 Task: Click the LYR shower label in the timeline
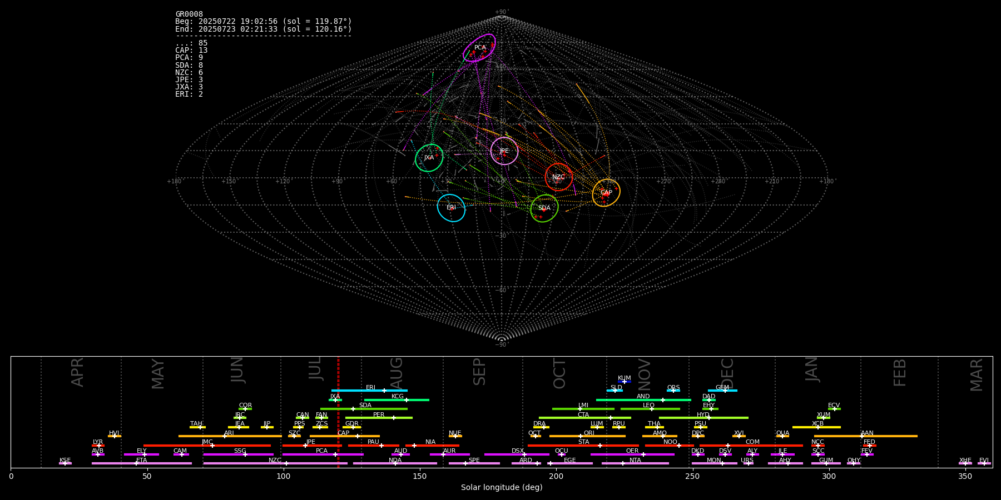click(98, 442)
